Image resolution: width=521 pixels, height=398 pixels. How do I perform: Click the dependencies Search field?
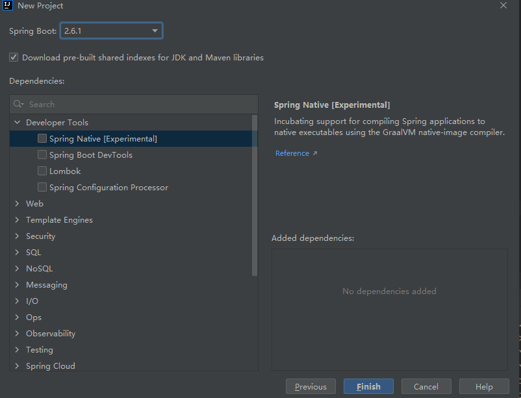click(136, 104)
